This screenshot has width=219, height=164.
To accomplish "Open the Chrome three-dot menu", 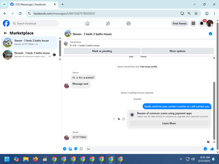I will 214,14.
